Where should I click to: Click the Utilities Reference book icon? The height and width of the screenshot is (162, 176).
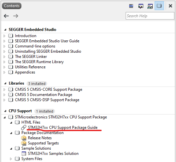(11, 67)
